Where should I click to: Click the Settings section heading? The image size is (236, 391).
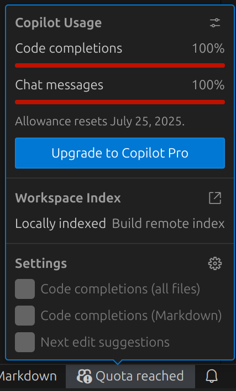(x=41, y=263)
